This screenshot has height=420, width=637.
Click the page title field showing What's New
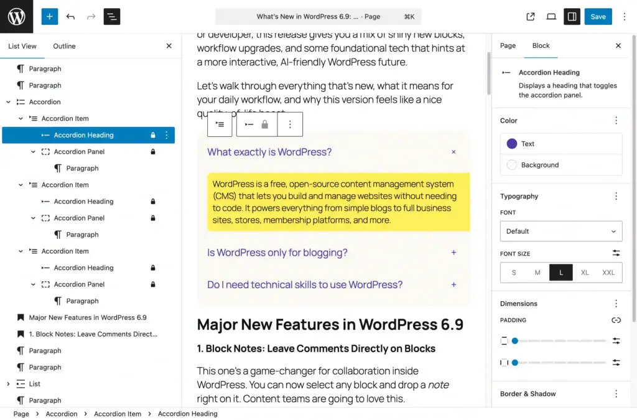[x=318, y=16]
